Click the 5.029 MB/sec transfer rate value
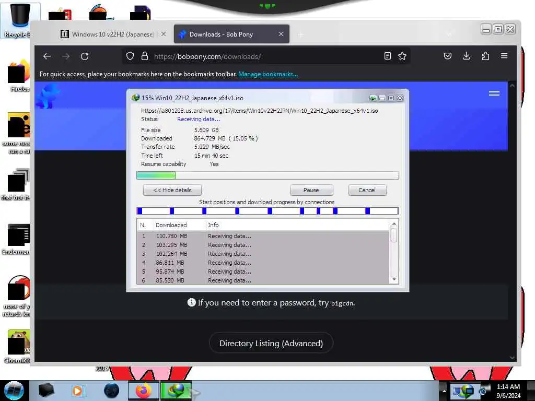Viewport: 535px width, 401px height. (x=212, y=147)
